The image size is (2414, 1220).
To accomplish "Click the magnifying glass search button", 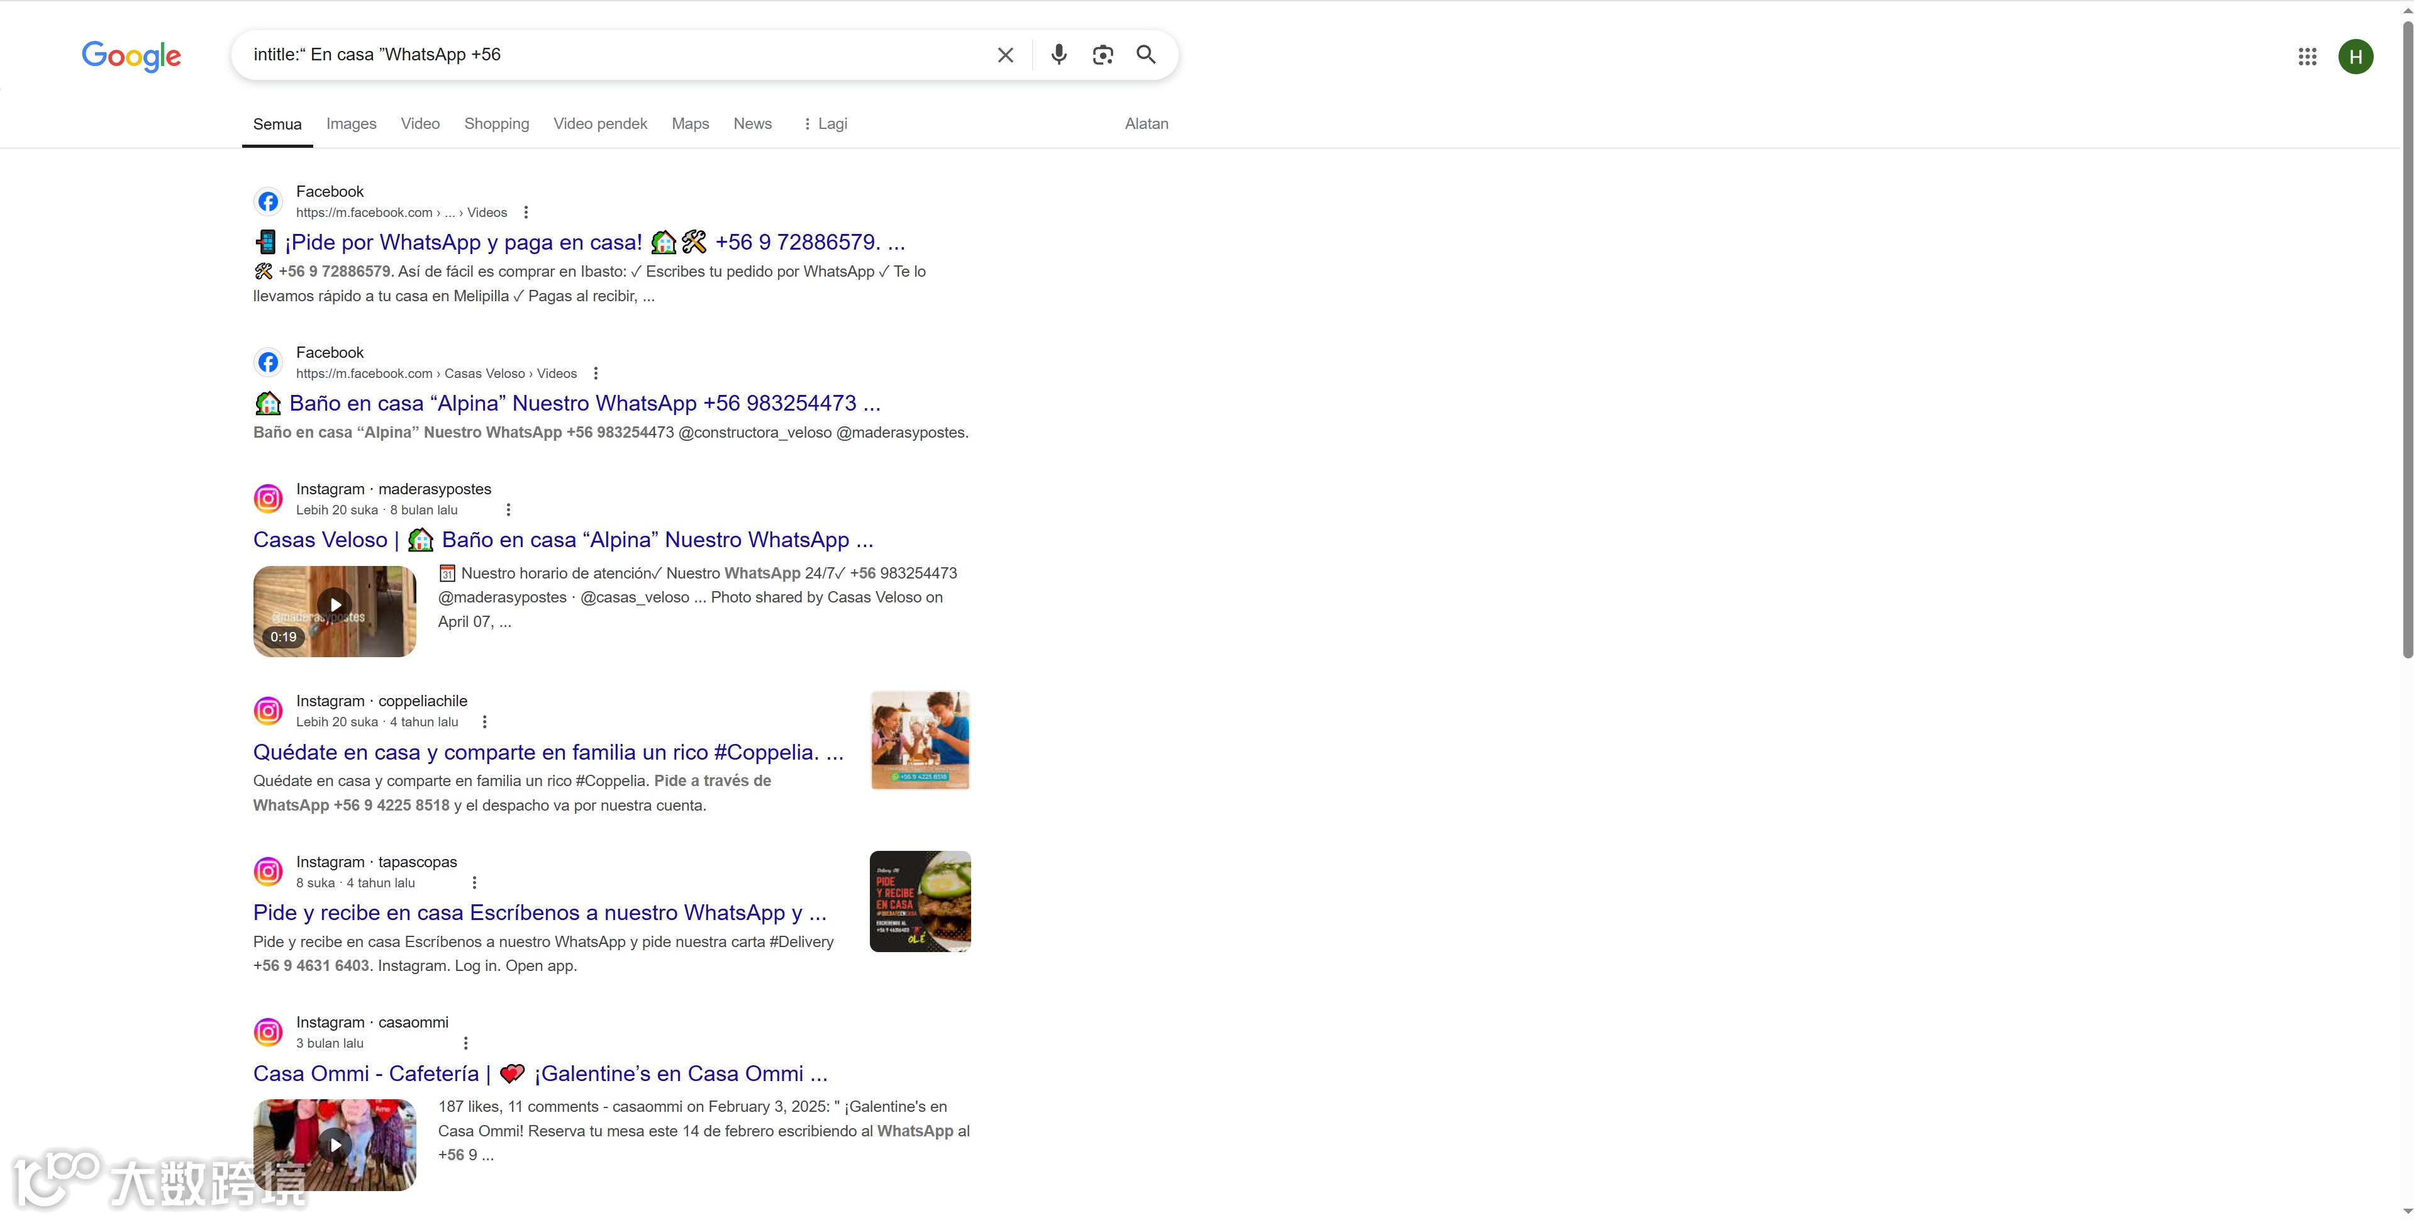I will pyautogui.click(x=1145, y=54).
